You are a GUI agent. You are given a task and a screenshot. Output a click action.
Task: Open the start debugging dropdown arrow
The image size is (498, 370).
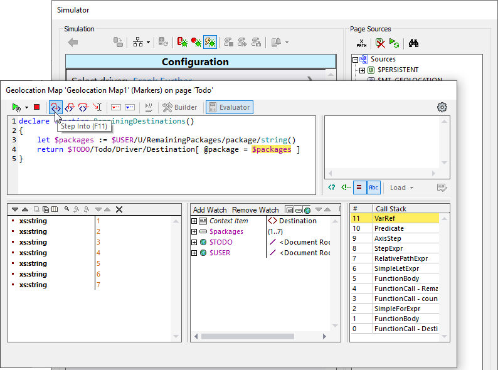pyautogui.click(x=26, y=107)
